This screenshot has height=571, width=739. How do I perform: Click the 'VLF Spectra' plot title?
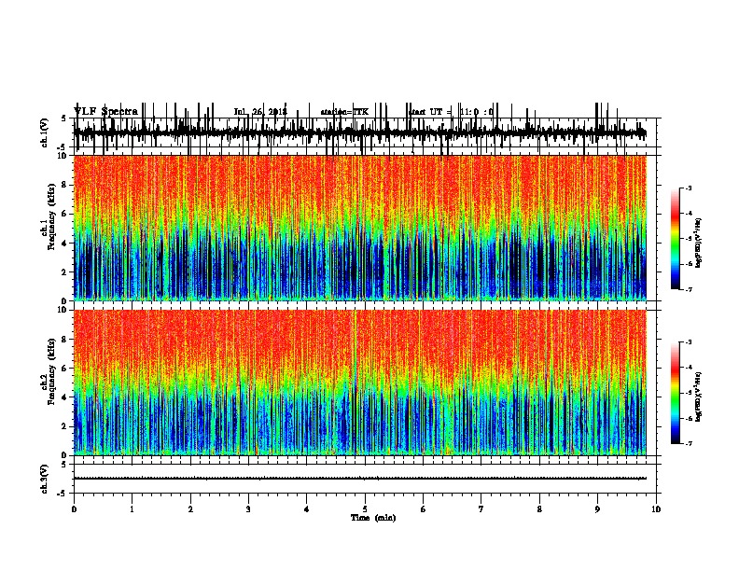coord(105,111)
